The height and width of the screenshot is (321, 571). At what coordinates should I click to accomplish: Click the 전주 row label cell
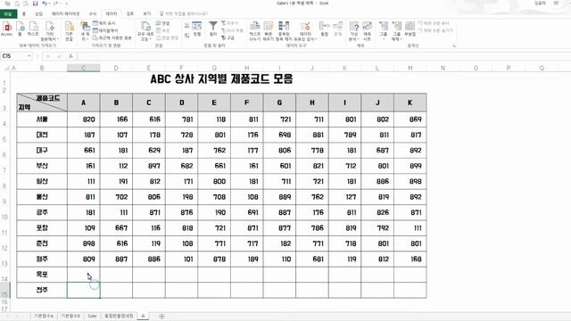[x=42, y=291]
